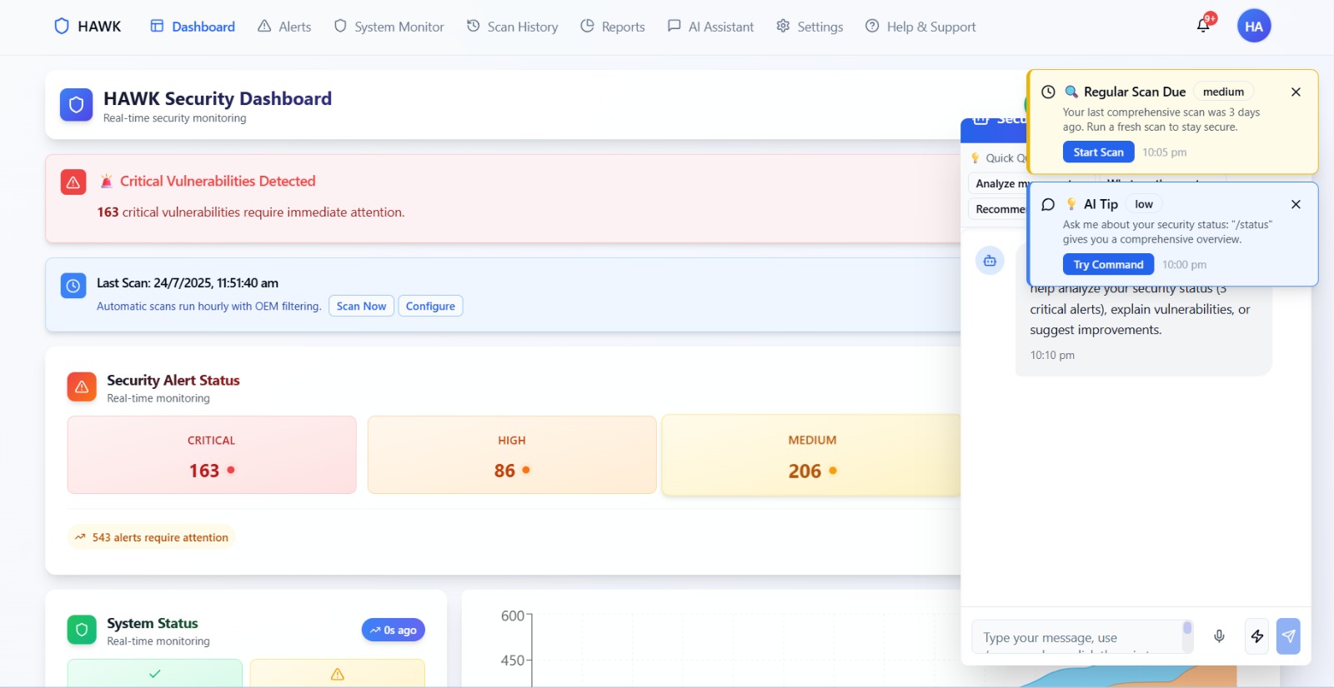Click the red critical alert triangle icon
1334x688 pixels.
73,182
